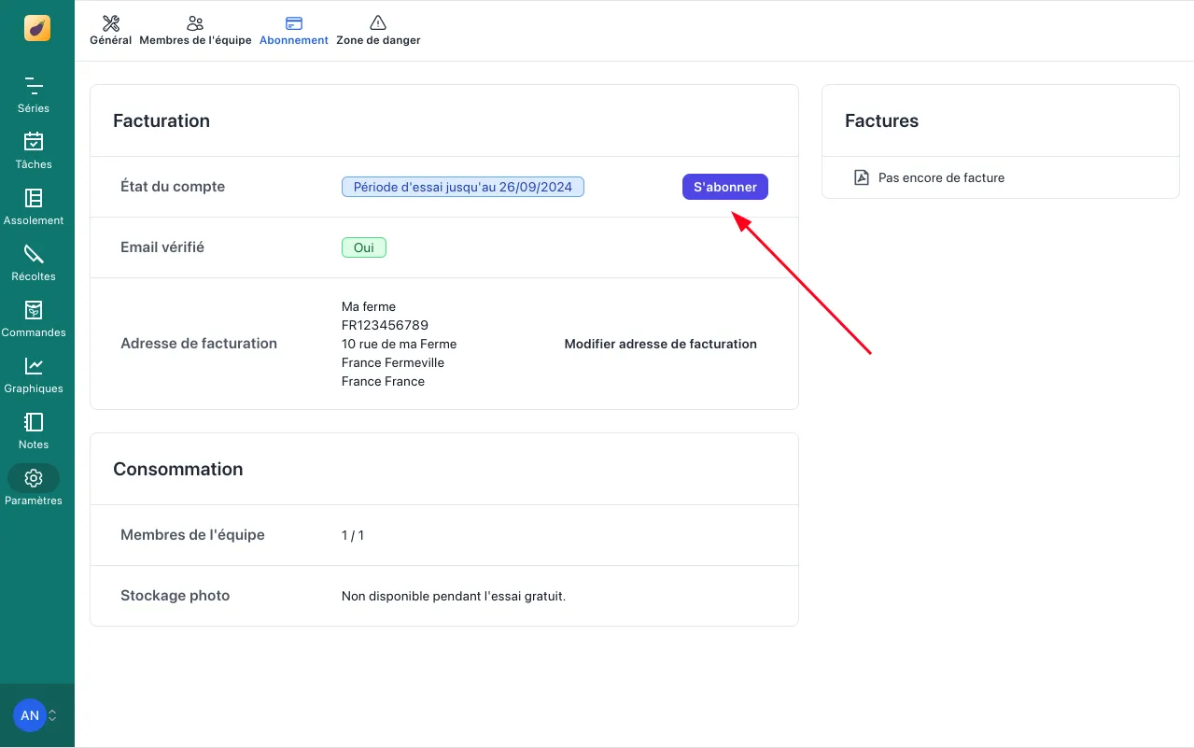
Task: Click Modifier adresse de facturation
Action: (x=660, y=344)
